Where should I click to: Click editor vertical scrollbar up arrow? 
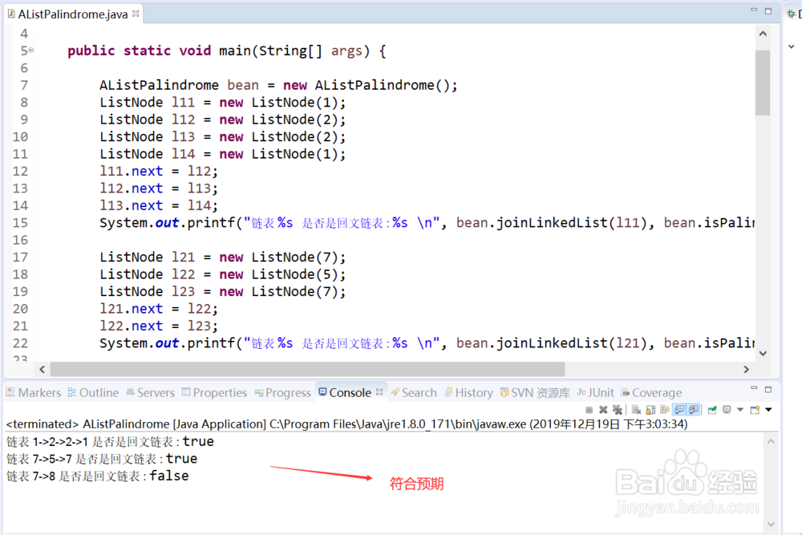point(763,34)
